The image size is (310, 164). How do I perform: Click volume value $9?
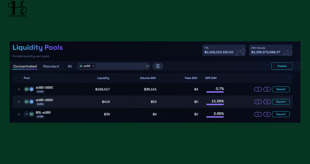coord(155,114)
